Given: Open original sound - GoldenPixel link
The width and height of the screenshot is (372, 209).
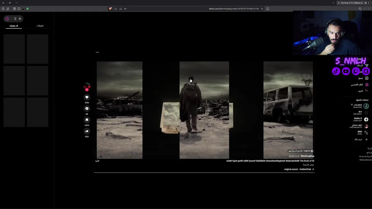Looking at the screenshot, I should click(x=299, y=169).
